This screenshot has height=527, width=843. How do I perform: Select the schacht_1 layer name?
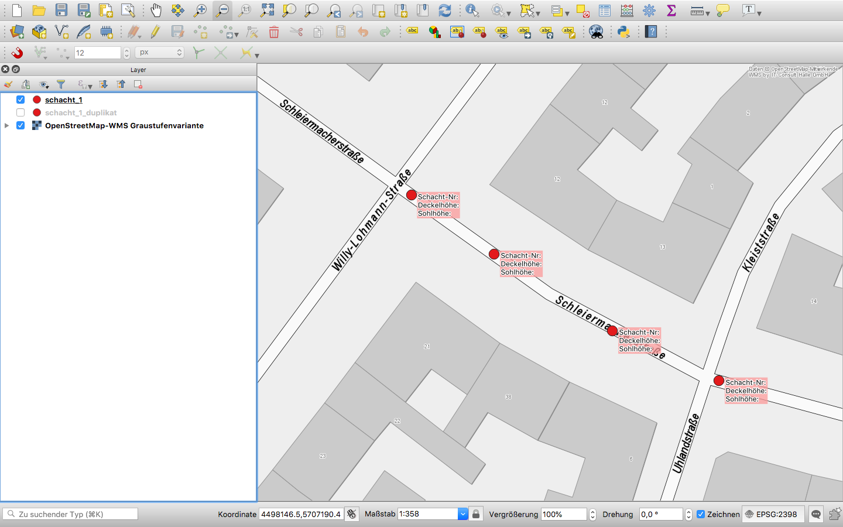(63, 100)
